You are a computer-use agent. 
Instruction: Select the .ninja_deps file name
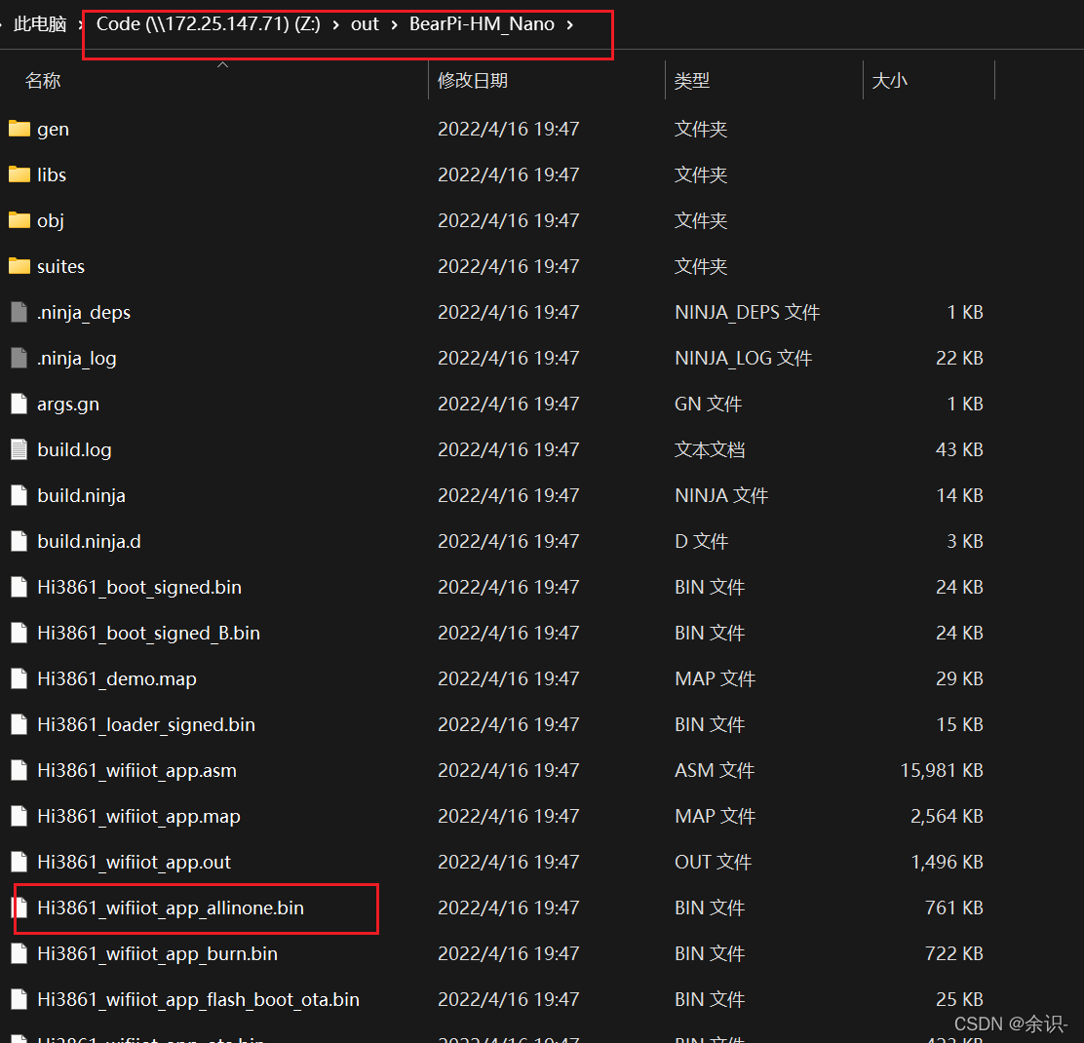click(x=84, y=313)
